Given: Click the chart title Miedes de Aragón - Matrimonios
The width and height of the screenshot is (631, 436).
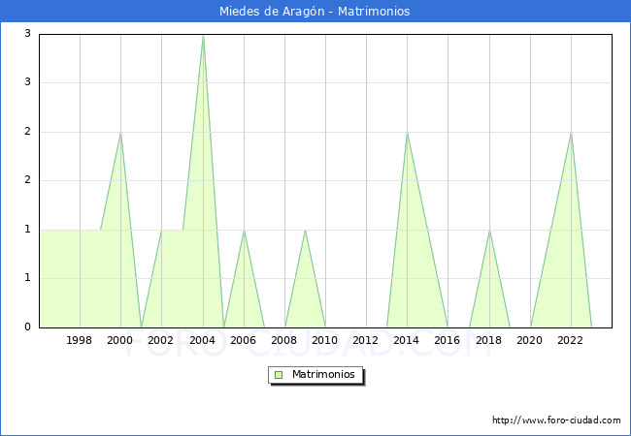Looking at the screenshot, I should tap(315, 11).
